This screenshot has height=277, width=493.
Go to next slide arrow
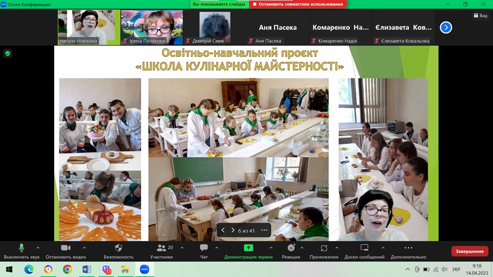click(x=233, y=230)
